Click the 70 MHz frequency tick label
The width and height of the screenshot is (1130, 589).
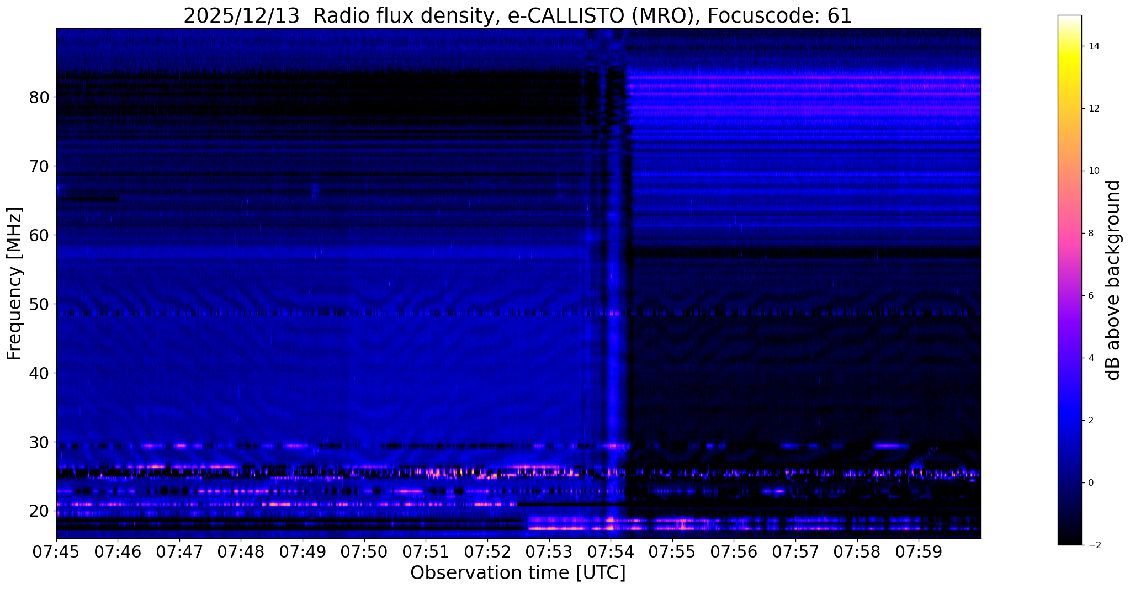[x=39, y=166]
